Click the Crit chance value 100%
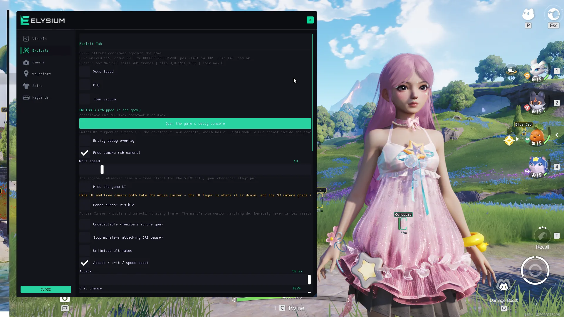This screenshot has height=317, width=564. (x=296, y=288)
